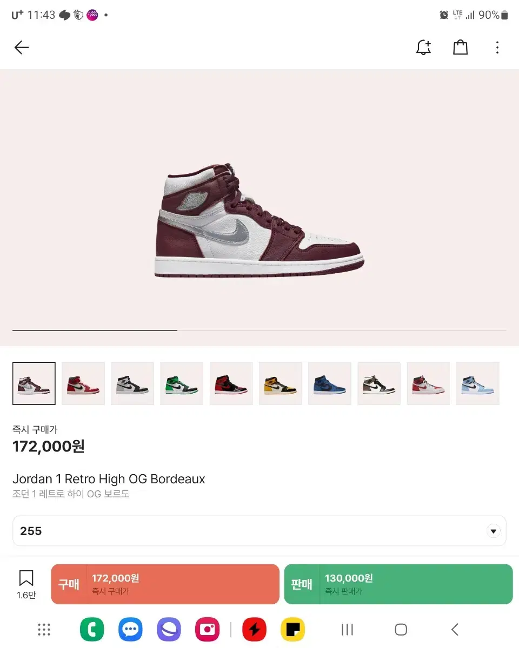Expand the size 255 dropdown

click(x=259, y=531)
